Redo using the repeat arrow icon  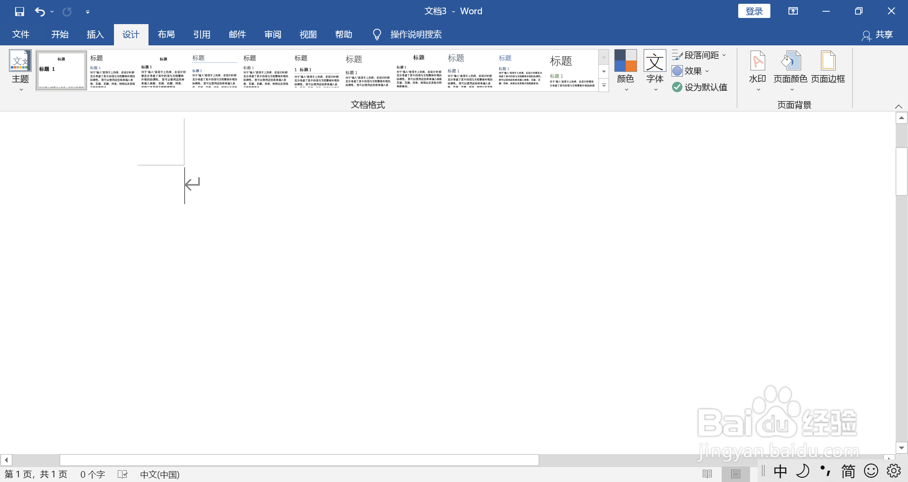tap(67, 11)
